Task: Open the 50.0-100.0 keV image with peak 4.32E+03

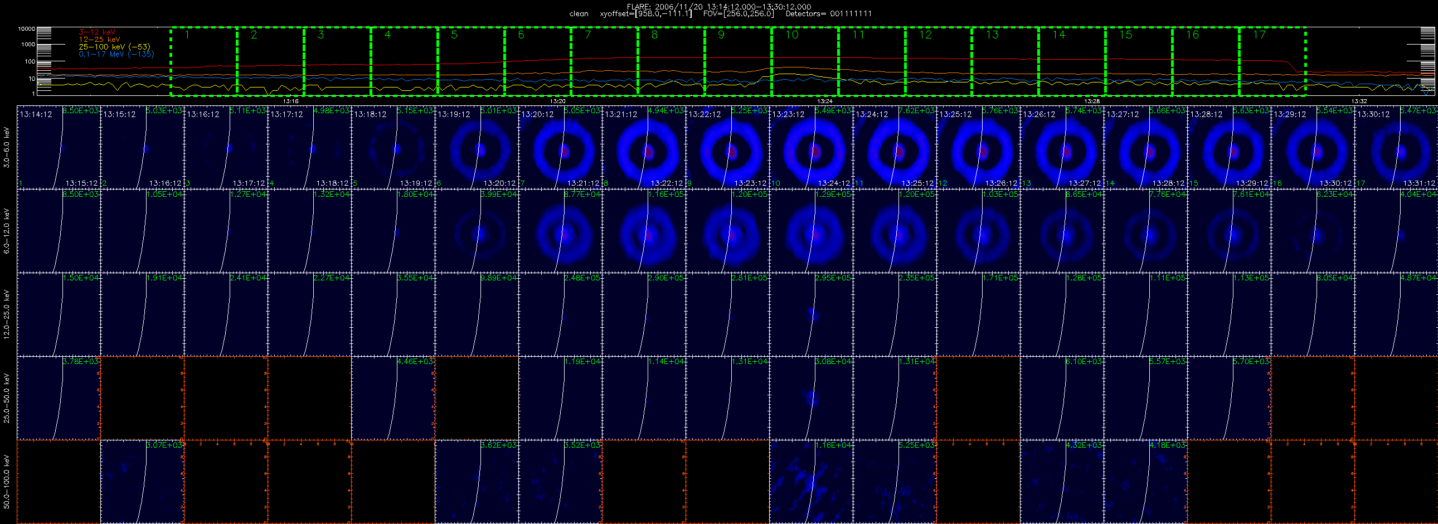Action: point(1062,482)
